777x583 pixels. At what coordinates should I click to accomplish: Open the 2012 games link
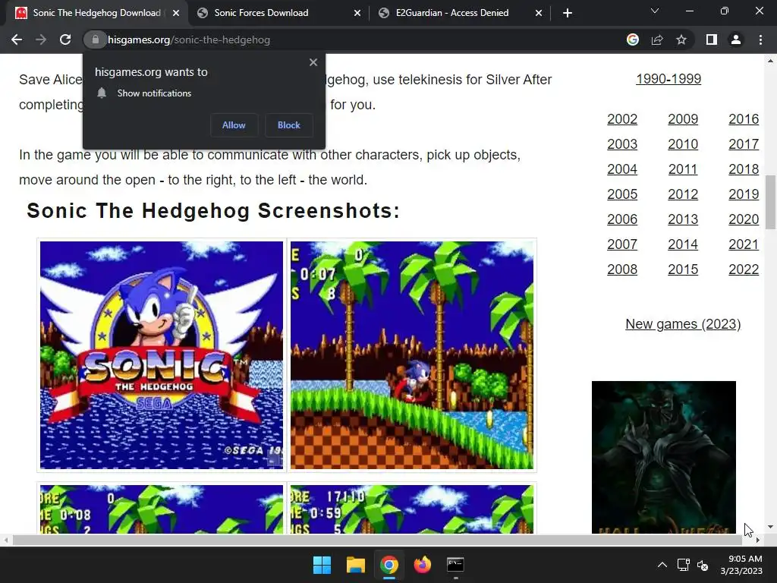[x=683, y=194]
